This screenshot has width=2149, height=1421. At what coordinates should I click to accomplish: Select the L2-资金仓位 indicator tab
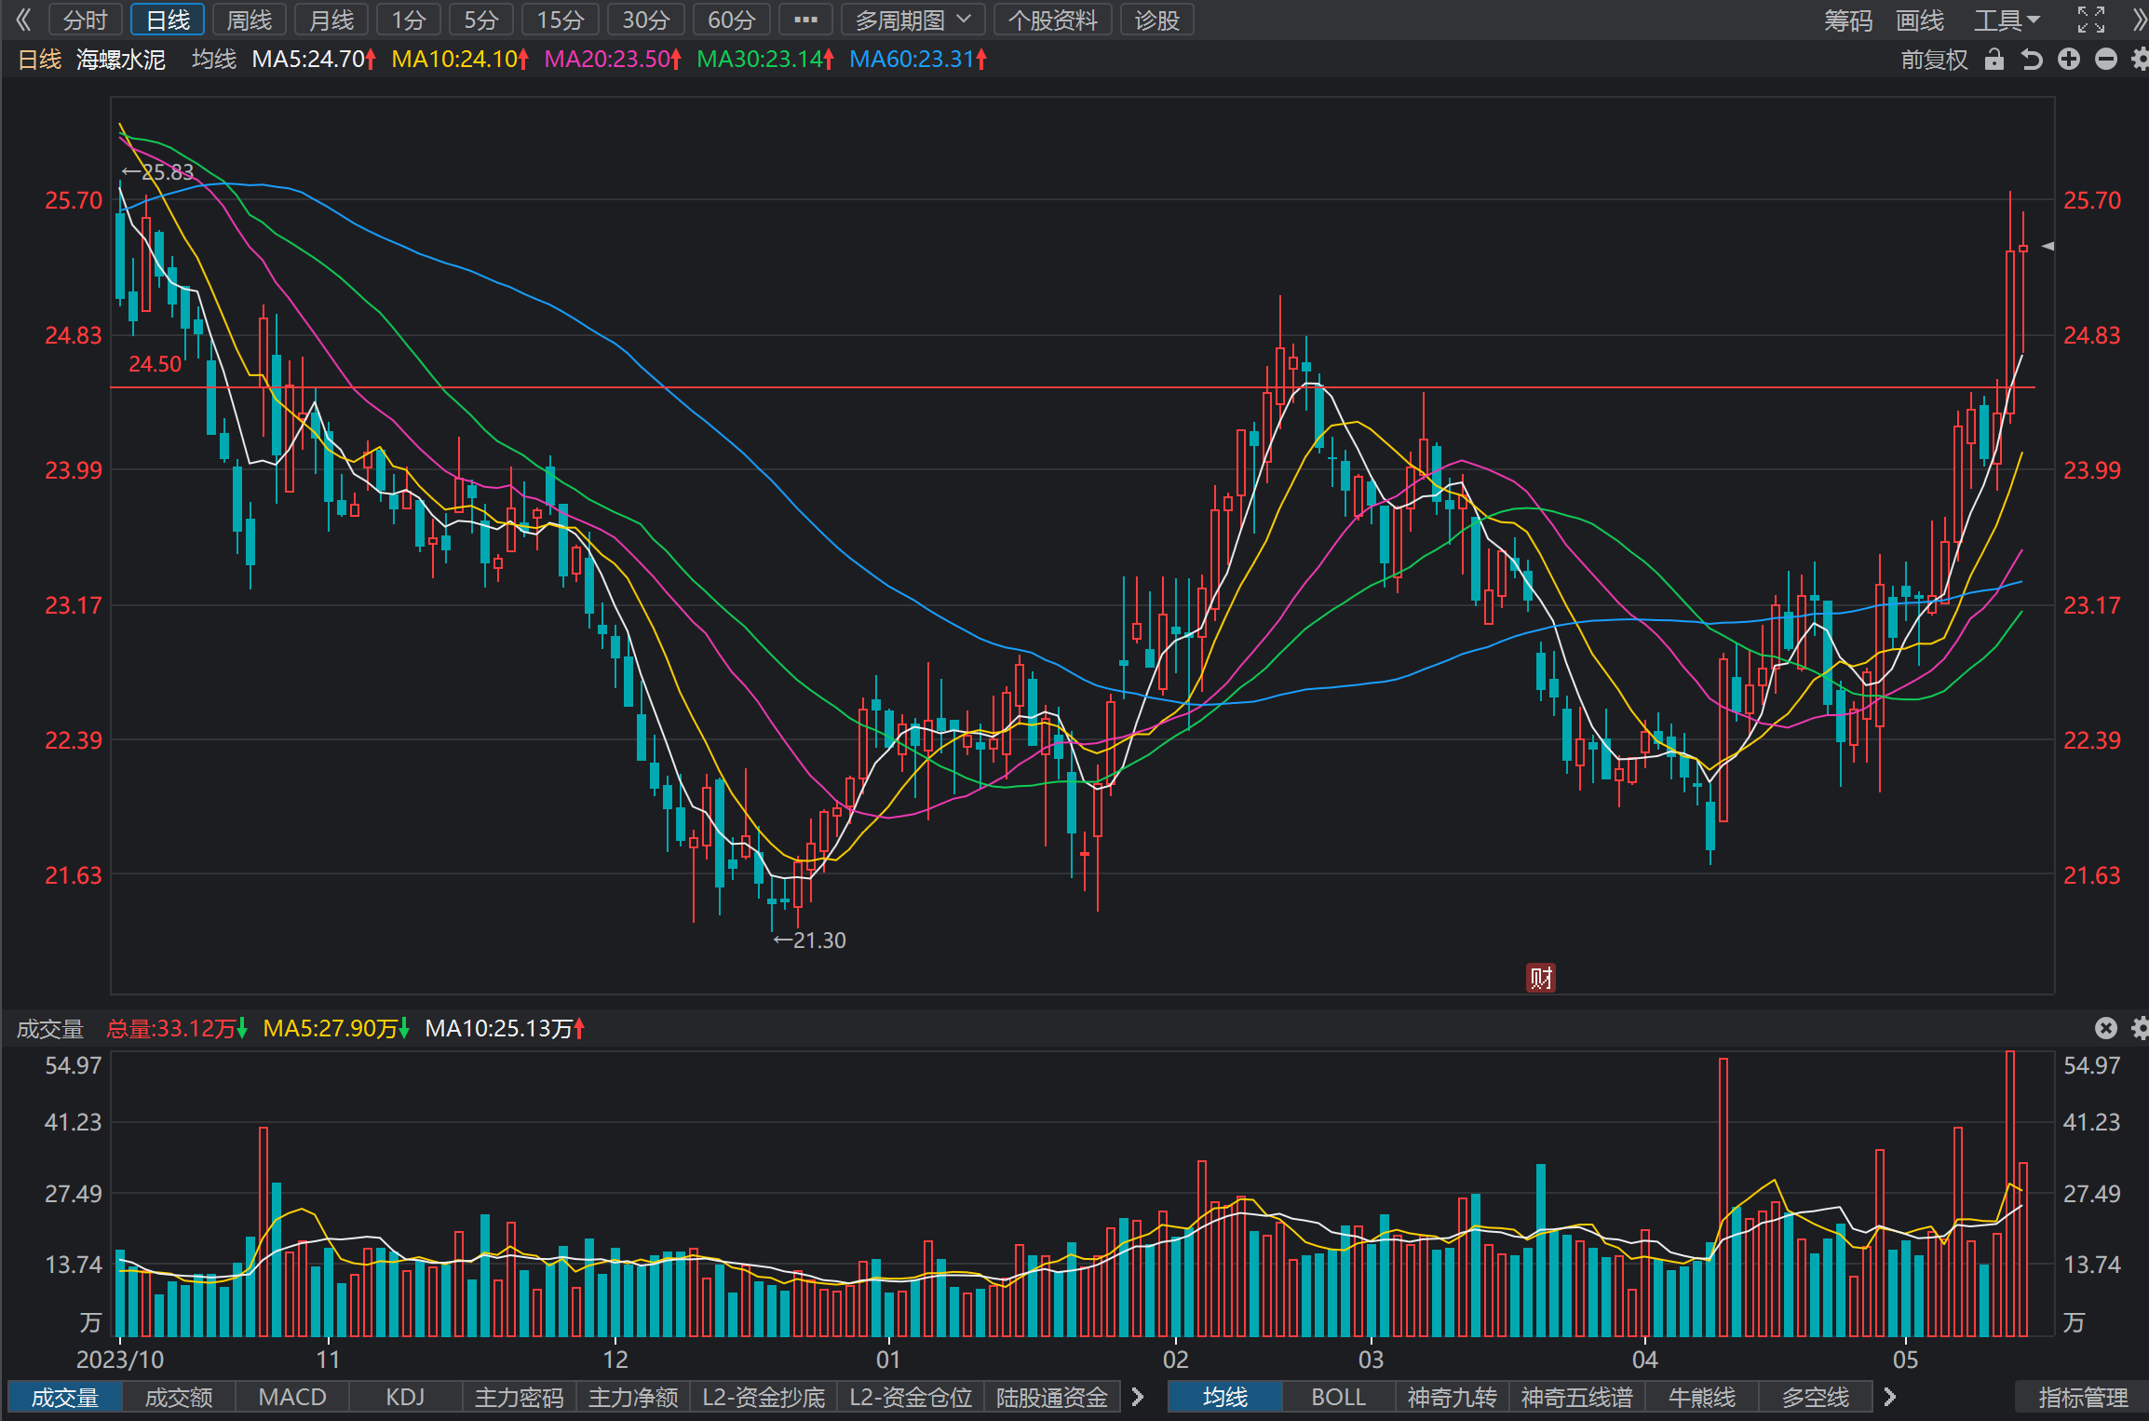click(x=911, y=1397)
